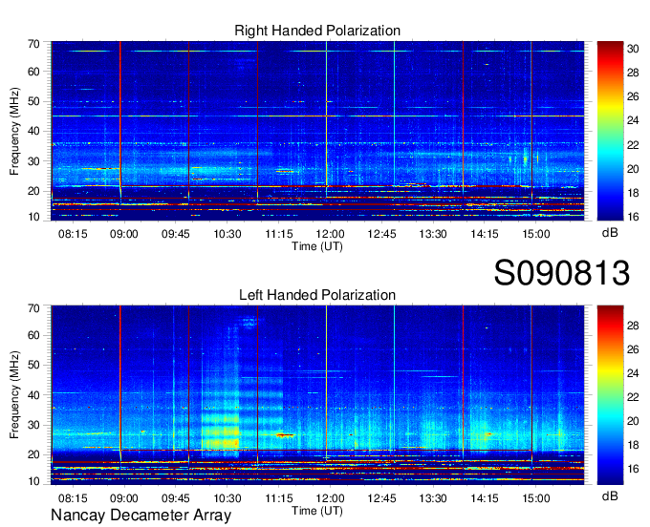
Task: Click the 09:00 time tick on the upper plot
Action: point(124,234)
